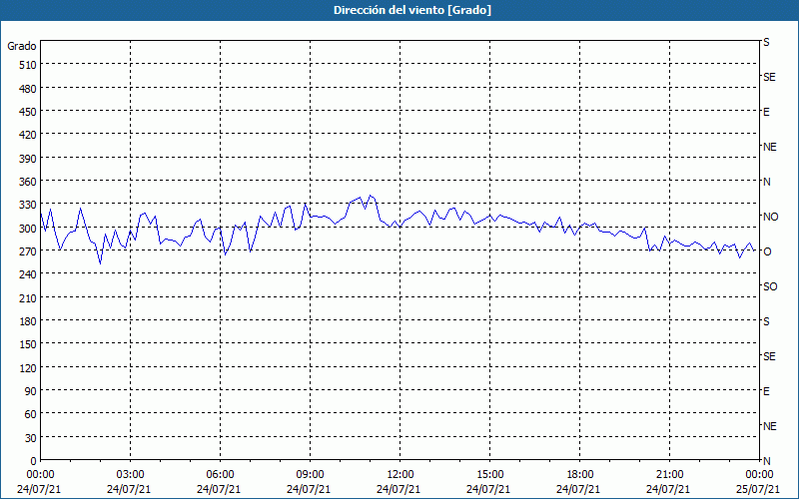
Task: Select the "E" compass label at the 450 gridline
Action: pos(766,112)
